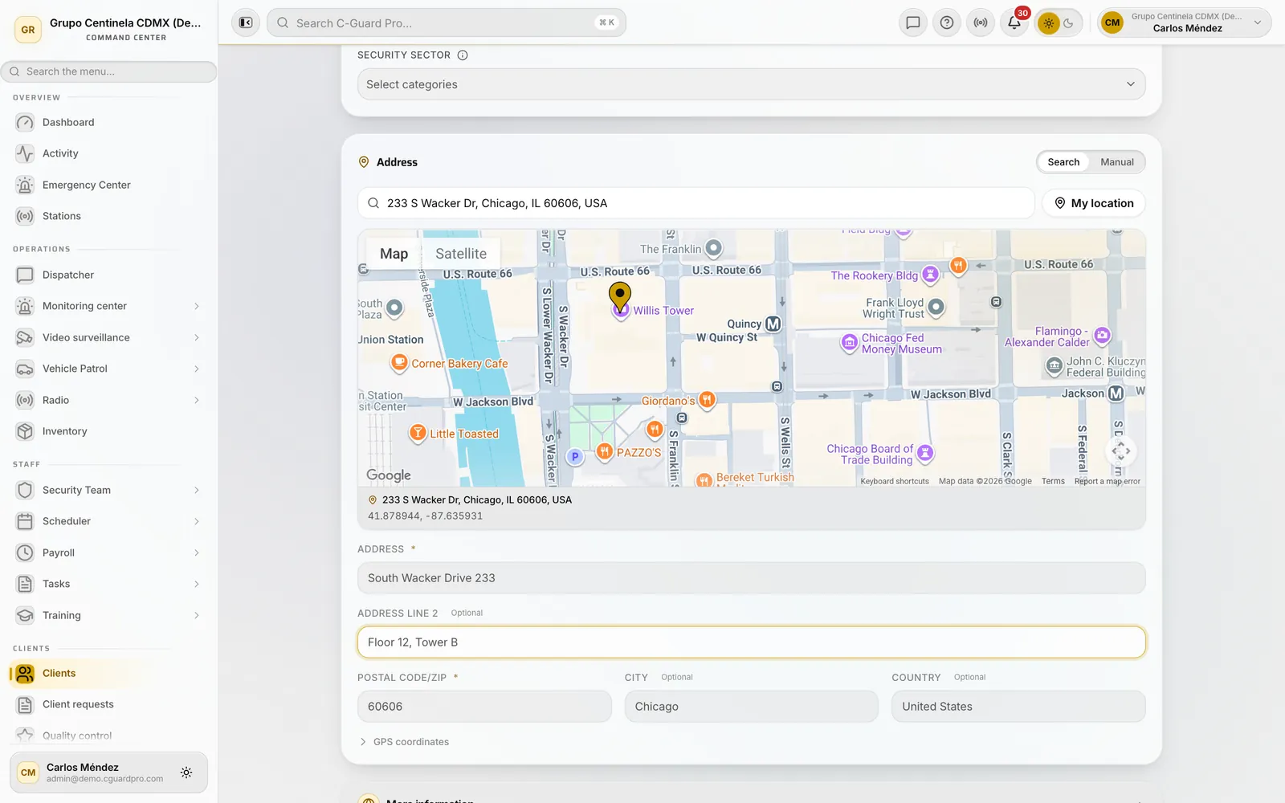Open the Select categories dropdown
Image resolution: width=1285 pixels, height=803 pixels.
(x=751, y=84)
